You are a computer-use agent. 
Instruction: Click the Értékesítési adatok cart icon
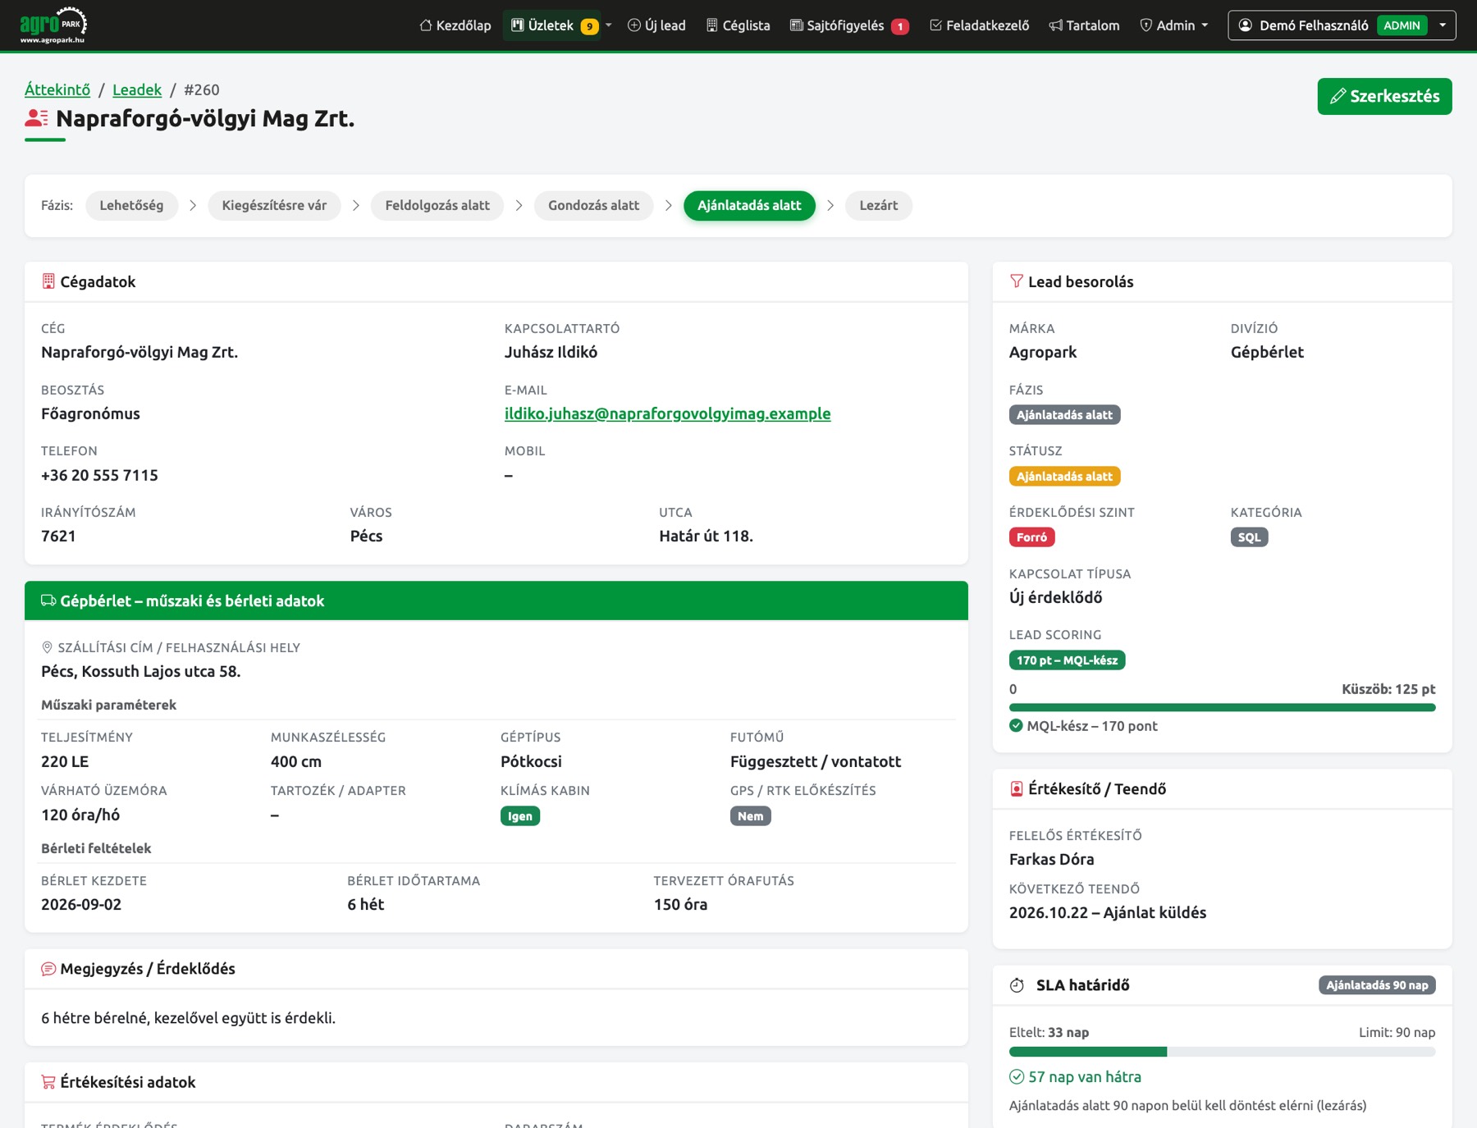pyautogui.click(x=48, y=1082)
